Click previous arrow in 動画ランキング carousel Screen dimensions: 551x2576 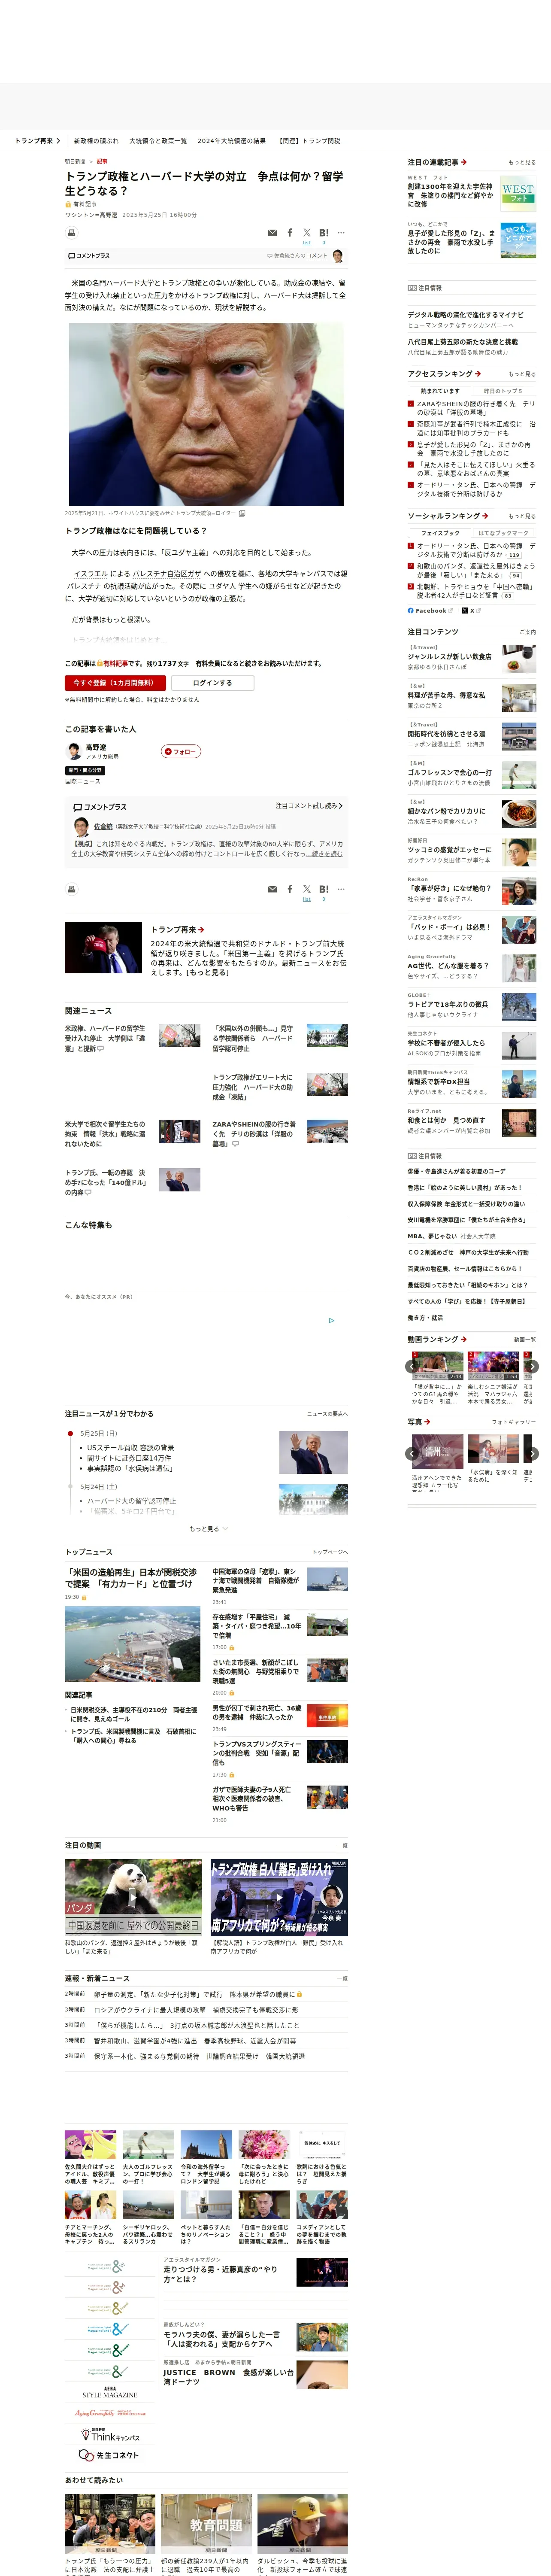click(411, 1366)
